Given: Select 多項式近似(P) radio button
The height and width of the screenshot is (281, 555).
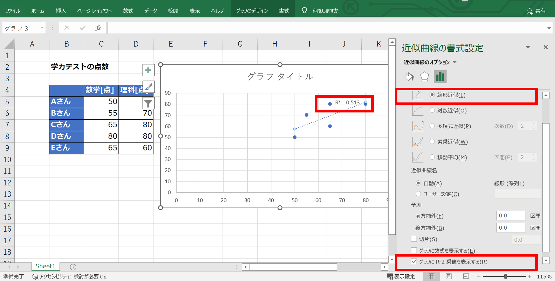Looking at the screenshot, I should pos(432,126).
